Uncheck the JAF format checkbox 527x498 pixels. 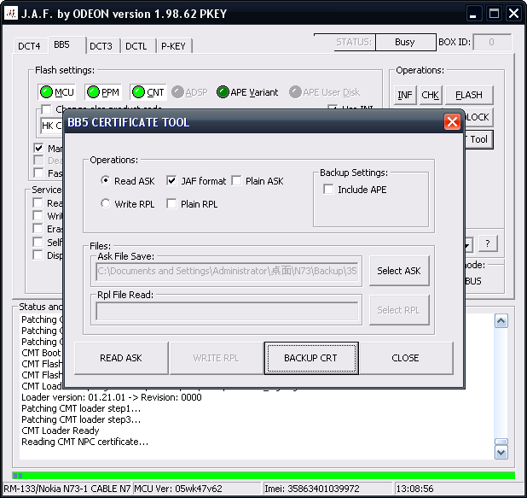[x=171, y=181]
